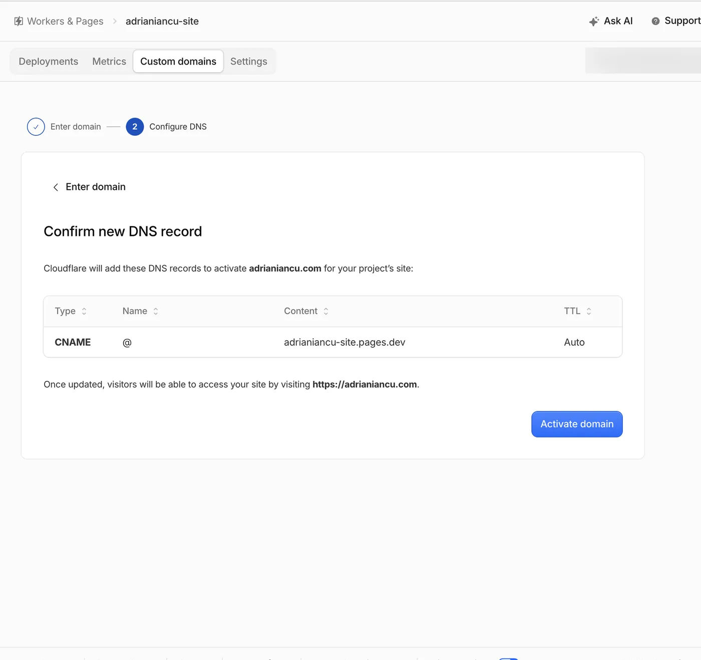Click the step 2 Configure DNS circle
This screenshot has height=660, width=701.
135,127
